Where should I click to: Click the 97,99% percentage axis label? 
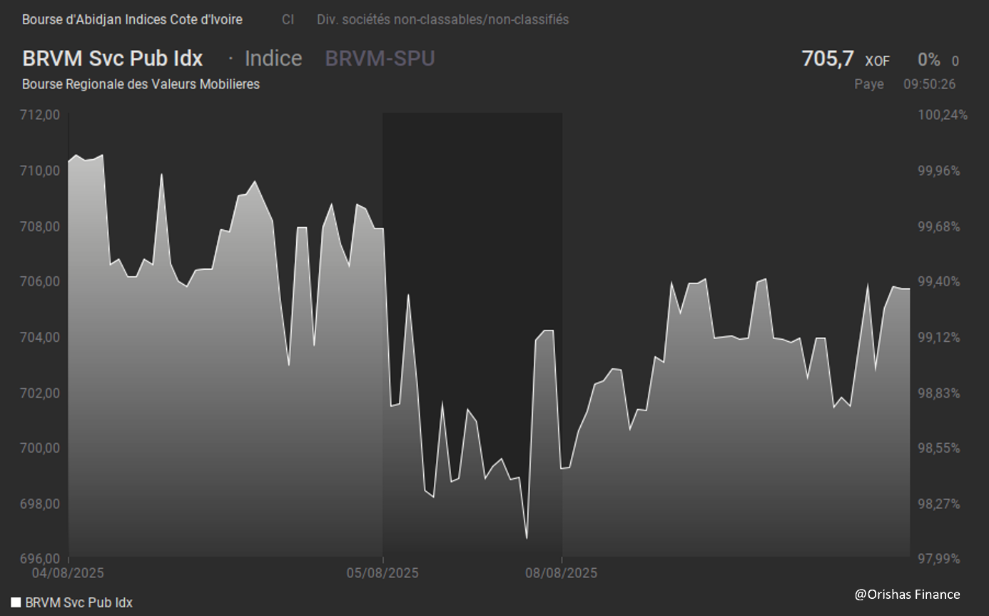938,557
